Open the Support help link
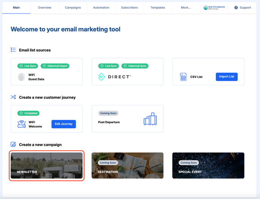 [x=243, y=8]
